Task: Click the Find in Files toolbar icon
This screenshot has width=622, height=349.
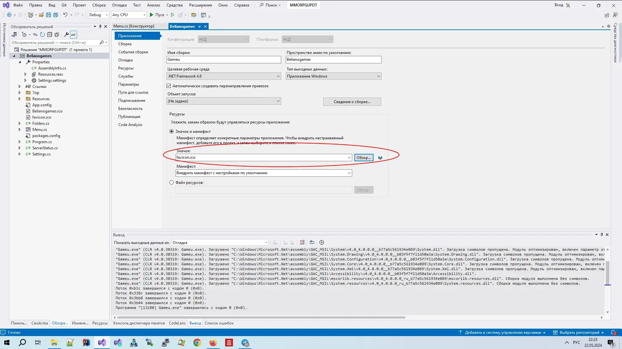Action: tap(194, 15)
